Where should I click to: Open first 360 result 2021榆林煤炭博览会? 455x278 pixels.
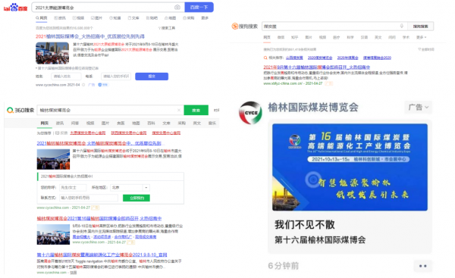click(99, 143)
